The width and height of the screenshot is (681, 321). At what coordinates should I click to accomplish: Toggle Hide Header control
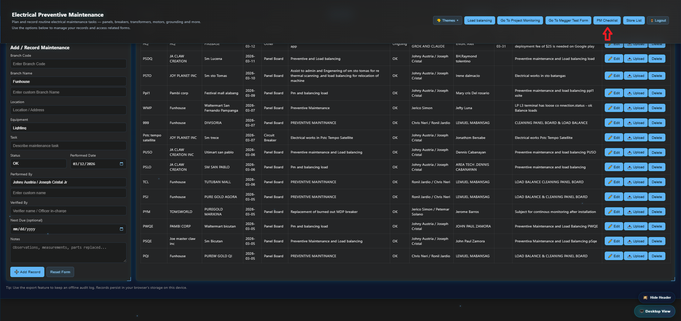(657, 298)
